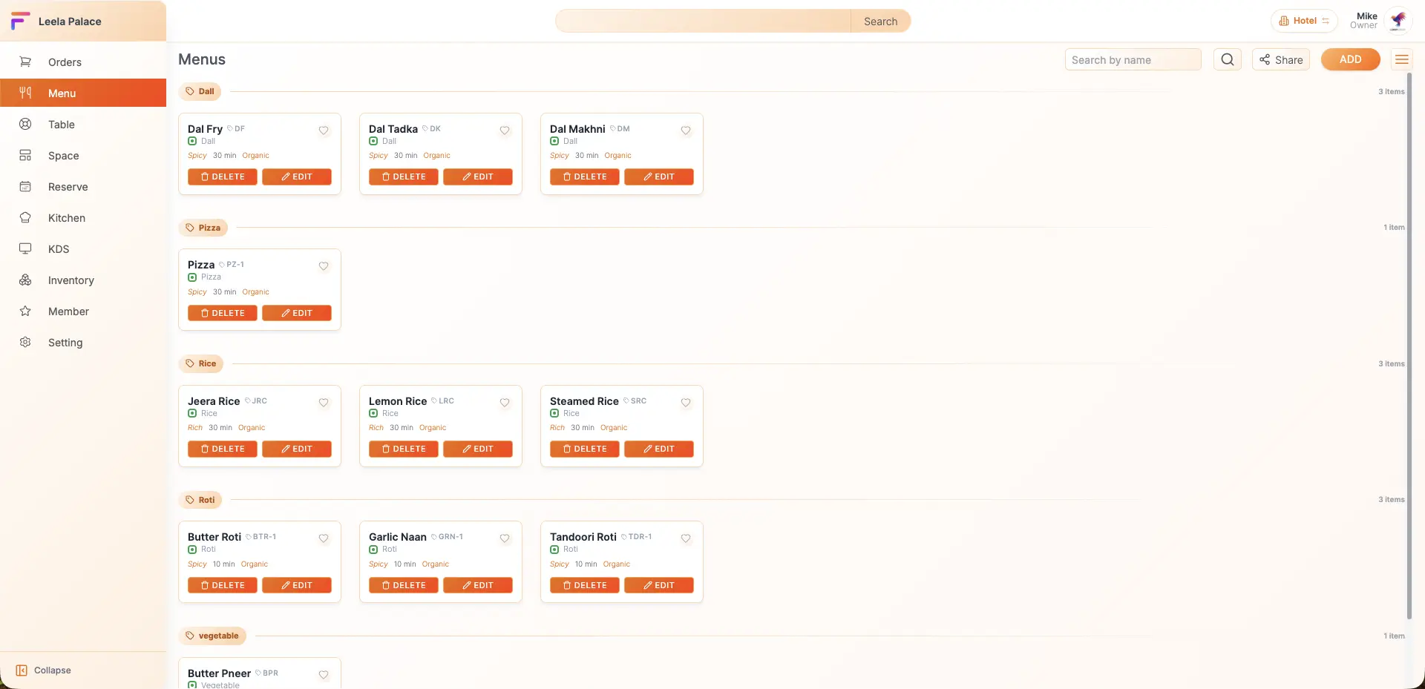The width and height of the screenshot is (1425, 689).
Task: Open Table icon in sidebar
Action: pyautogui.click(x=25, y=125)
